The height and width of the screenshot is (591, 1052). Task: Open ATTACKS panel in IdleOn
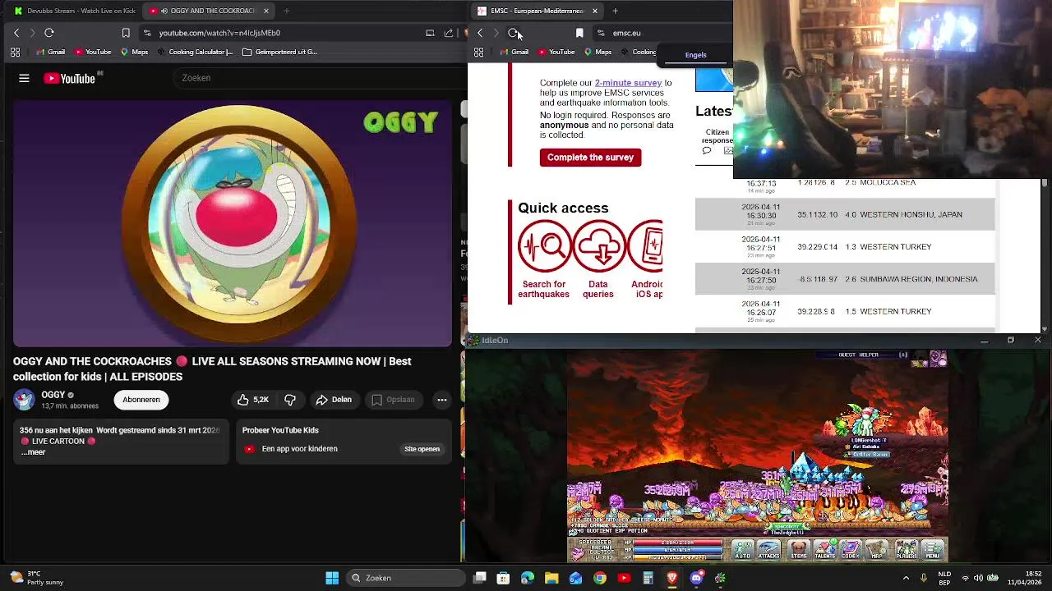pyautogui.click(x=769, y=550)
